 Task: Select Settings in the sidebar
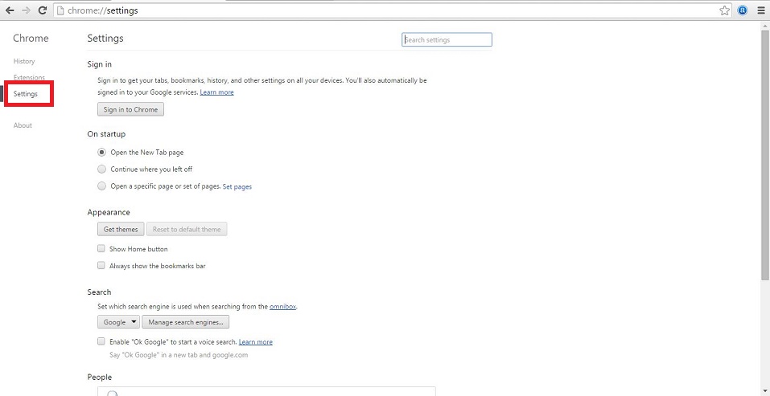pyautogui.click(x=26, y=94)
